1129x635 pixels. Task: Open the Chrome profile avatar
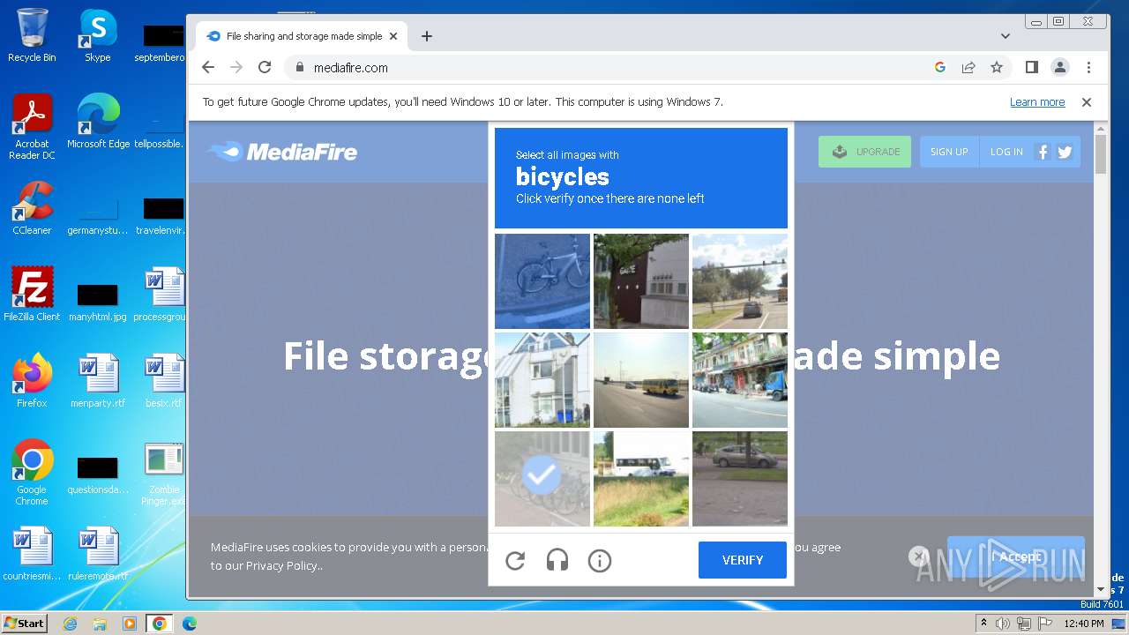pyautogui.click(x=1060, y=67)
